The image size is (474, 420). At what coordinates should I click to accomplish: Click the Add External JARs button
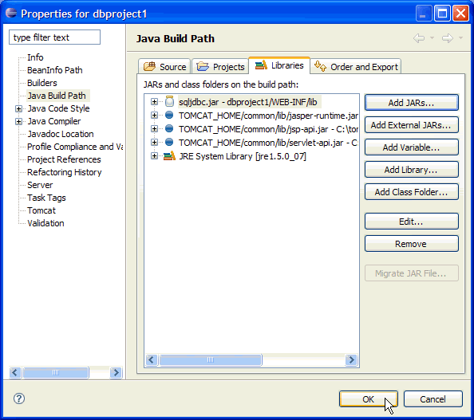(412, 125)
